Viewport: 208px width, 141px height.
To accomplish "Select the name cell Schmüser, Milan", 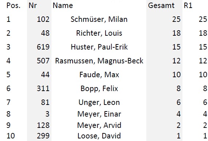I will point(99,19).
